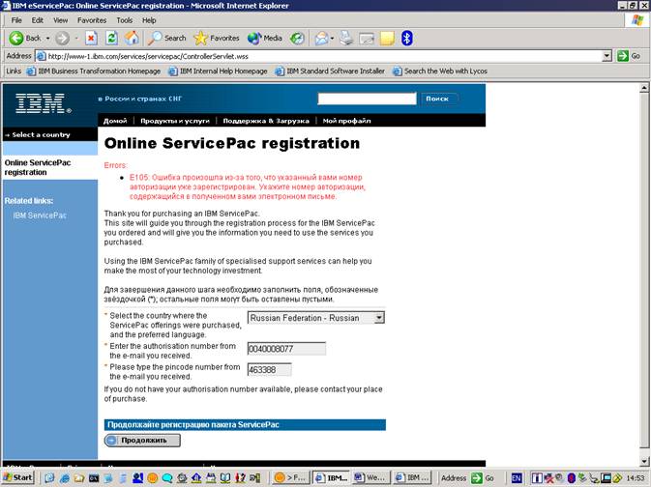Viewport: 651px width, 487px height.
Task: Open the Mail button dropdown arrow
Action: pyautogui.click(x=332, y=38)
